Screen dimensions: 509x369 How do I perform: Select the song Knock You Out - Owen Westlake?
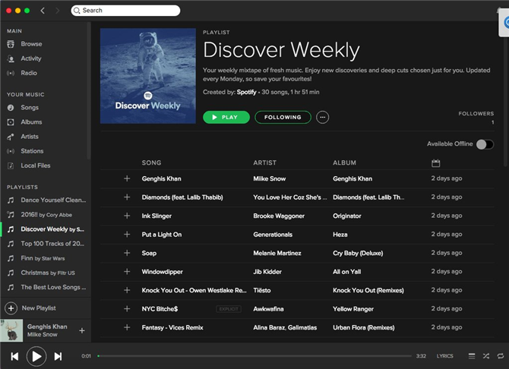click(x=194, y=290)
